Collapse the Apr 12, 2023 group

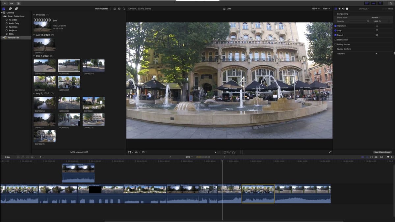[x=34, y=35]
